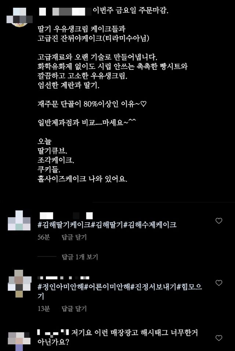Like the 정인아미안해 hashtag comment
Image resolution: width=235 pixels, height=351 pixels.
tap(219, 283)
